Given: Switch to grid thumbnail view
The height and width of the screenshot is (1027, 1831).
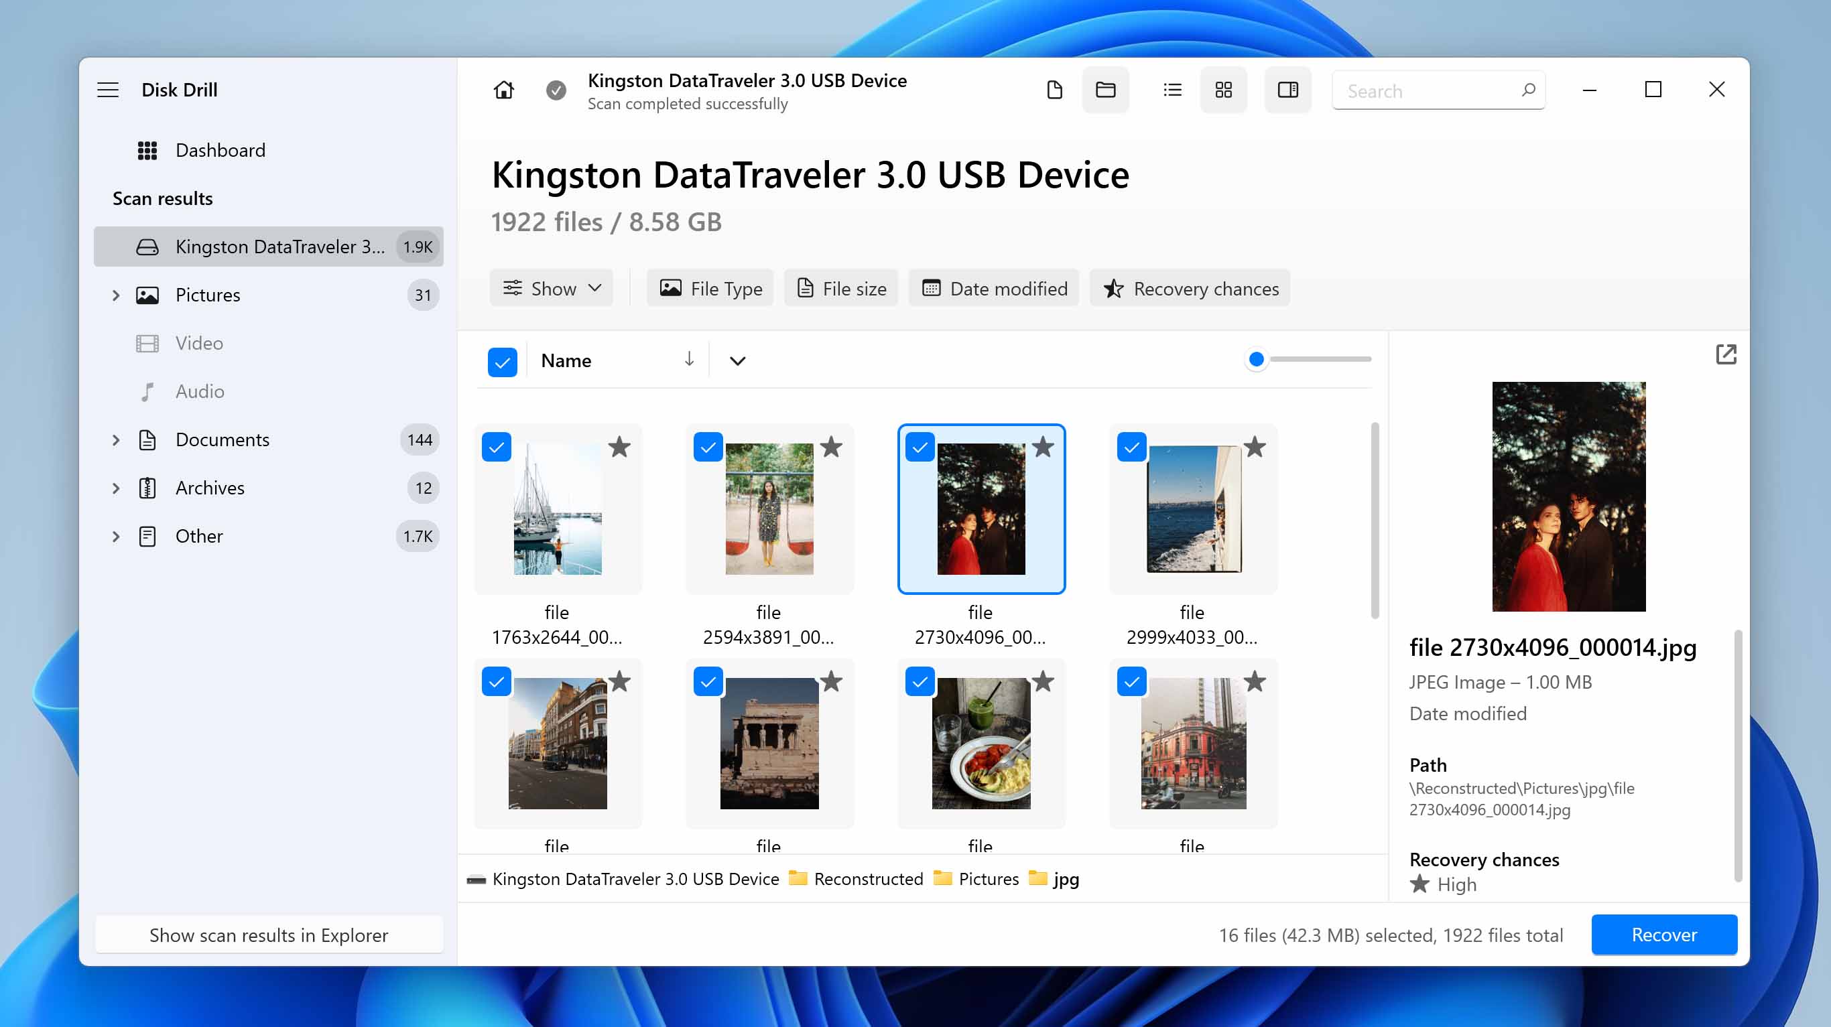Looking at the screenshot, I should pos(1223,90).
